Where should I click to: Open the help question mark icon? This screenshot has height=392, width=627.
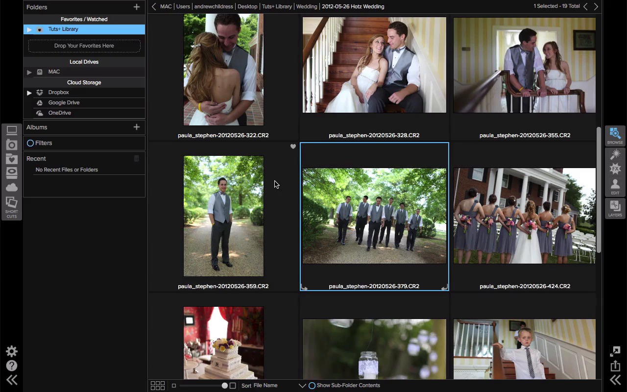(12, 366)
